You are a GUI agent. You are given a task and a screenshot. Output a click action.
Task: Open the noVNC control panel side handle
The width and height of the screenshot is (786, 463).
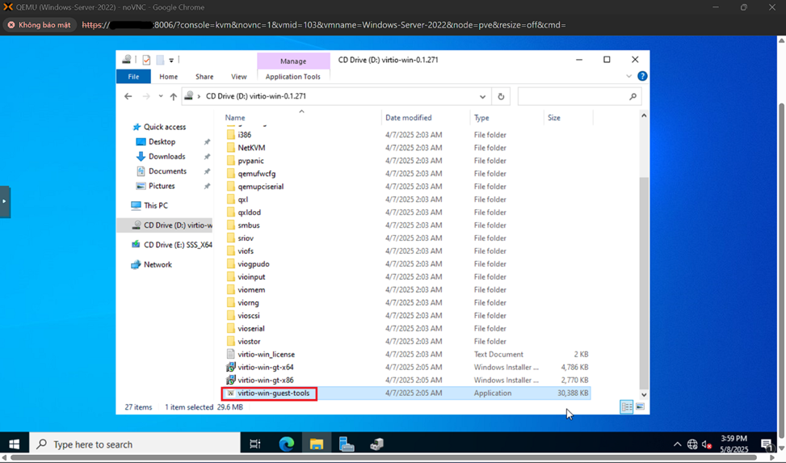[5, 201]
